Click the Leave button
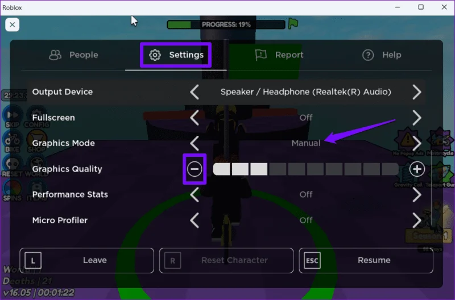Screen dimensions: 455x300 87,260
